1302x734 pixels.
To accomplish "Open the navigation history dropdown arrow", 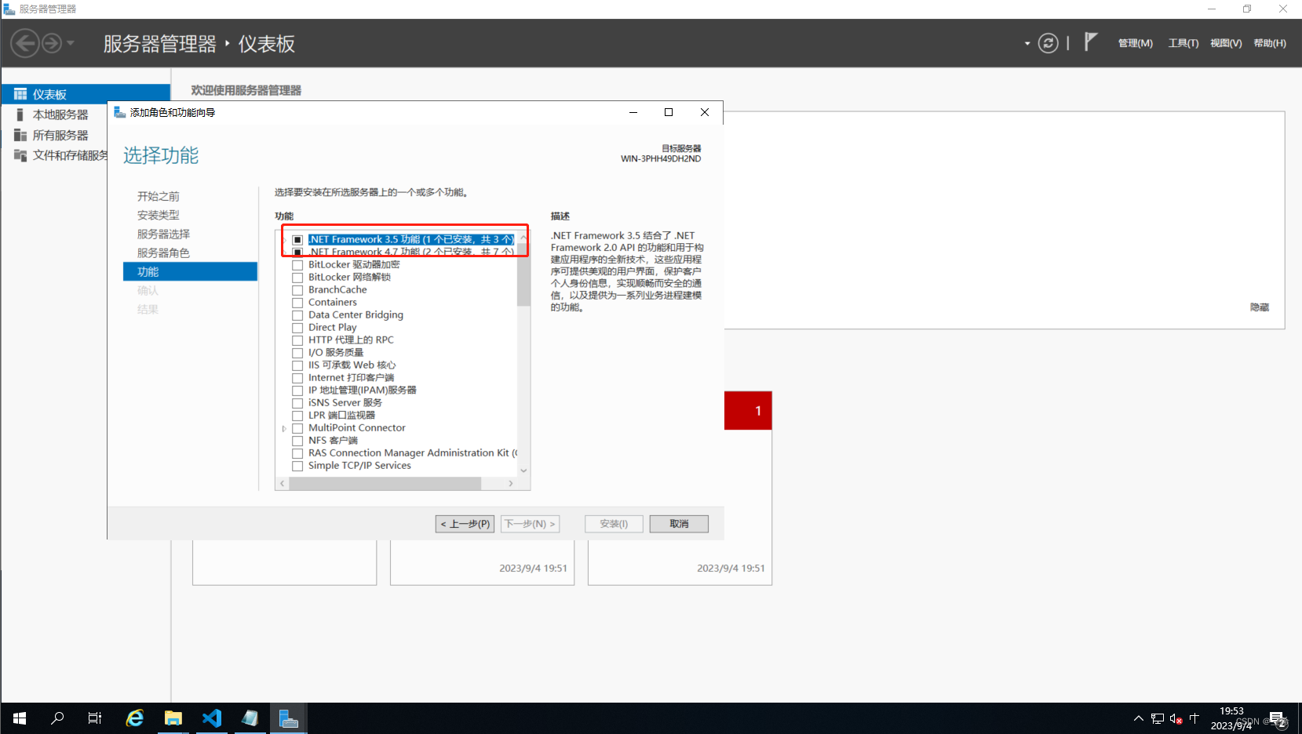I will click(71, 43).
